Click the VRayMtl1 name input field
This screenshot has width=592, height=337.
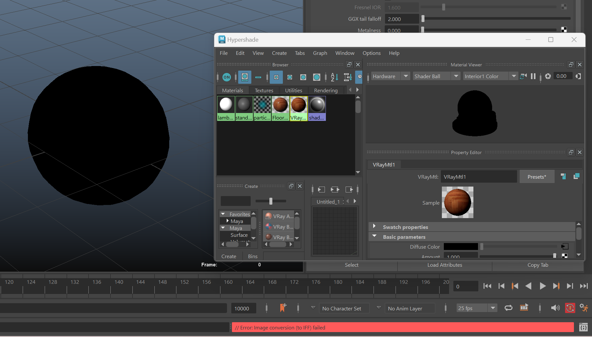[x=479, y=177]
